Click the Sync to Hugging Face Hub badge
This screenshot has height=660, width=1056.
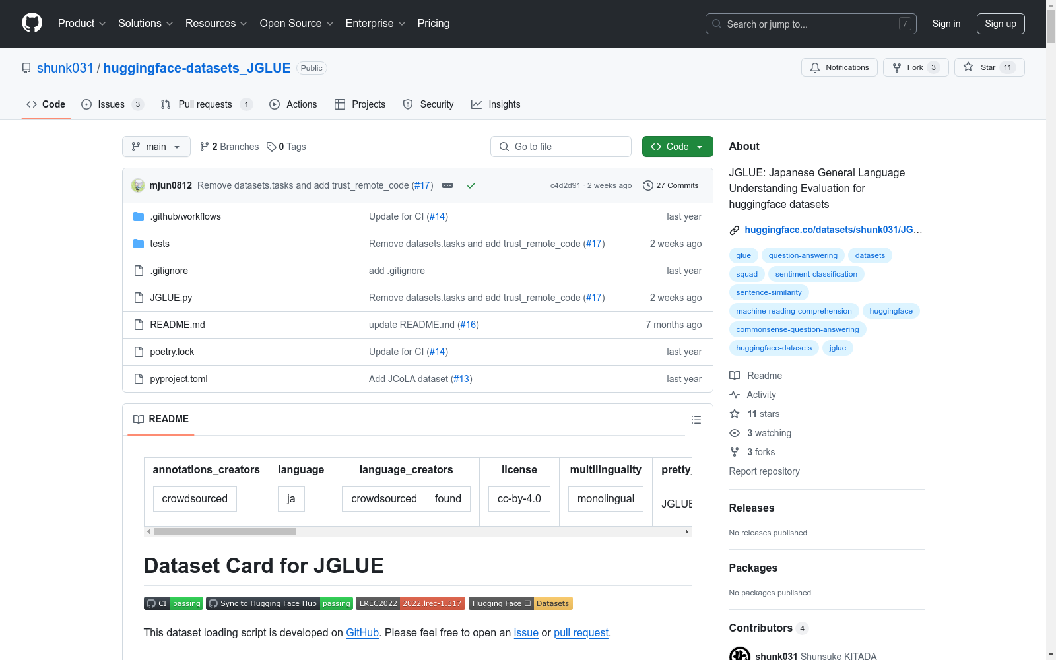pos(280,603)
